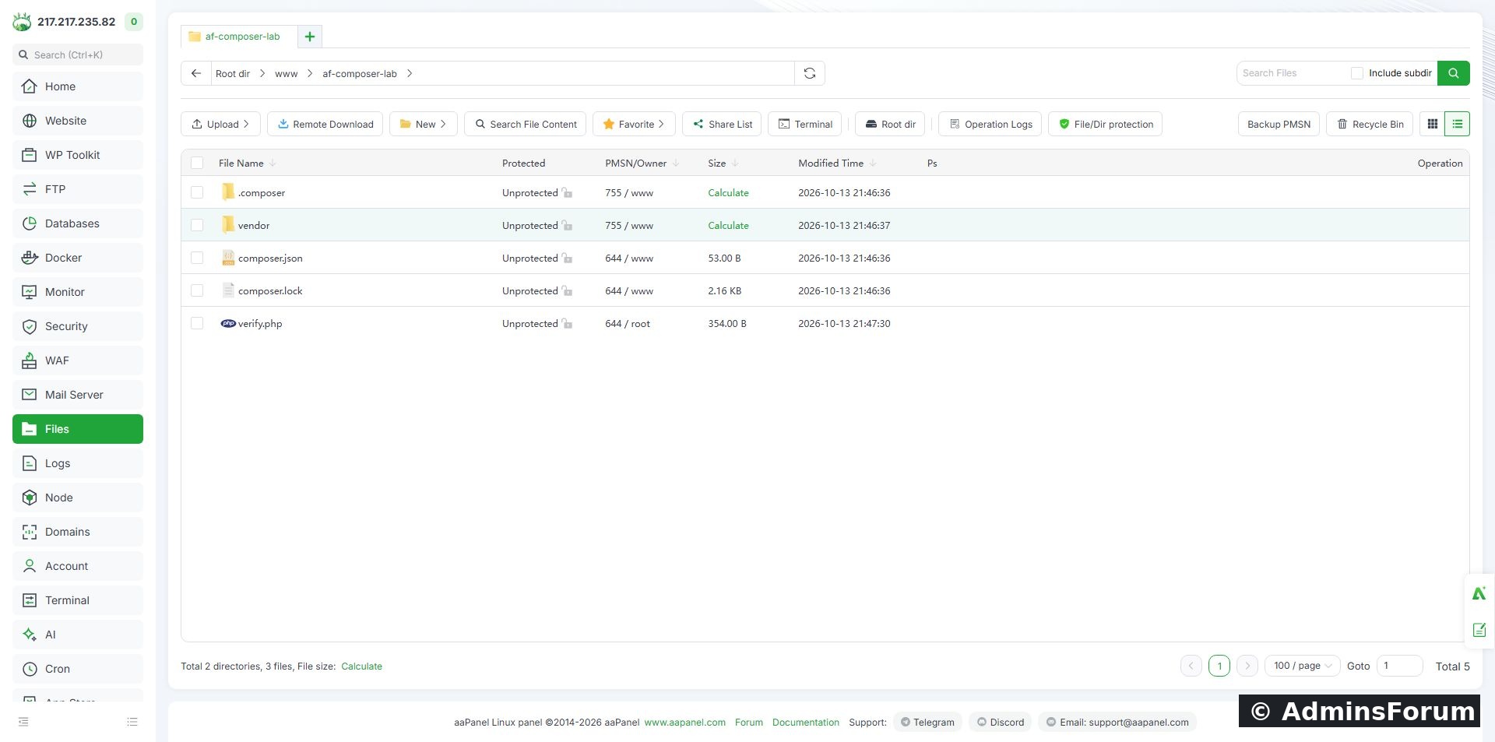Image resolution: width=1495 pixels, height=742 pixels.
Task: Click Remote Download button
Action: (325, 124)
